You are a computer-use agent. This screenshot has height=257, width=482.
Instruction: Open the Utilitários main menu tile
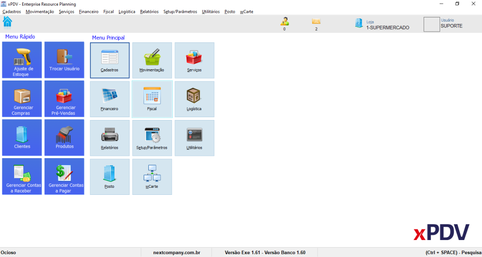pos(194,138)
